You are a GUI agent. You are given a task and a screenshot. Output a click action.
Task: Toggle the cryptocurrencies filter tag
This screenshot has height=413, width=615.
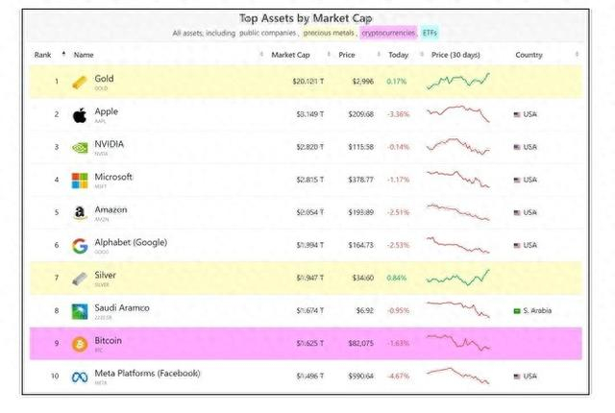tap(388, 34)
